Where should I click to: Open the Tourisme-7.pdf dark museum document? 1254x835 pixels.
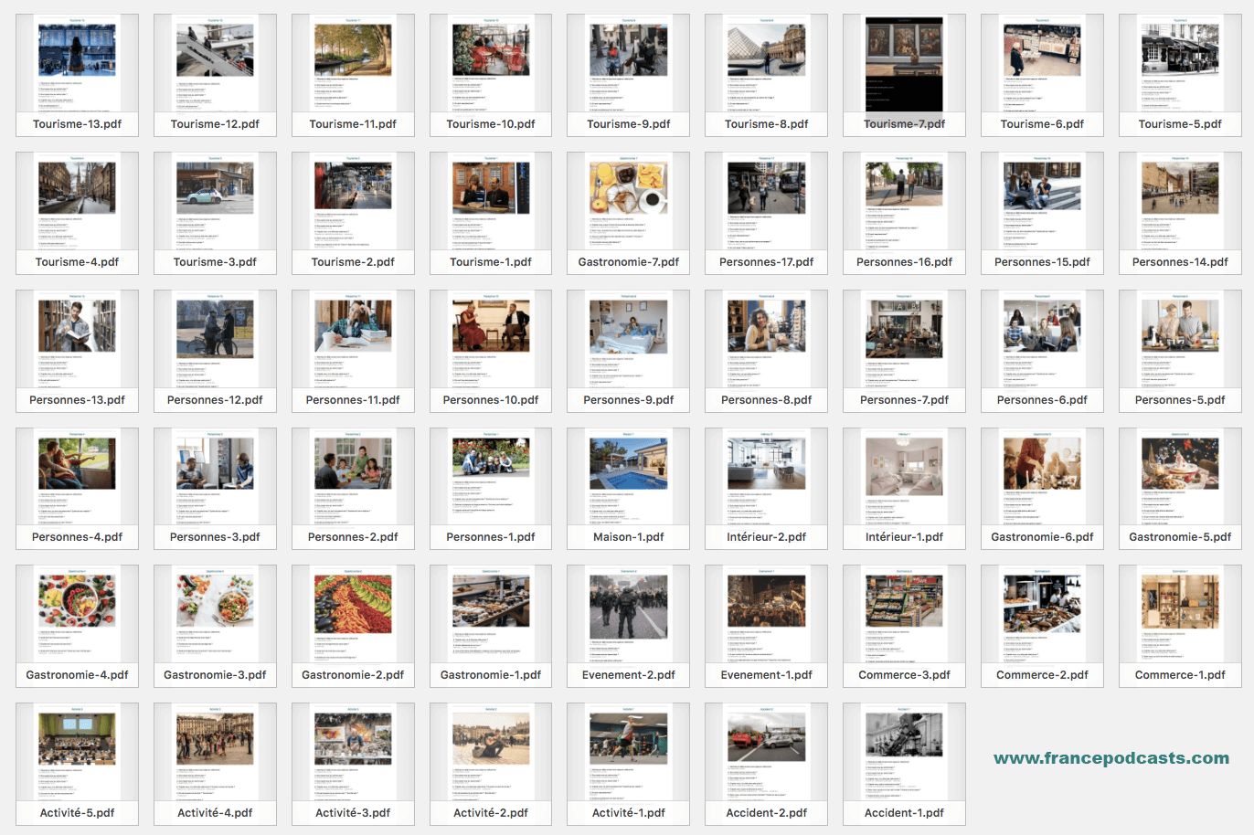904,64
